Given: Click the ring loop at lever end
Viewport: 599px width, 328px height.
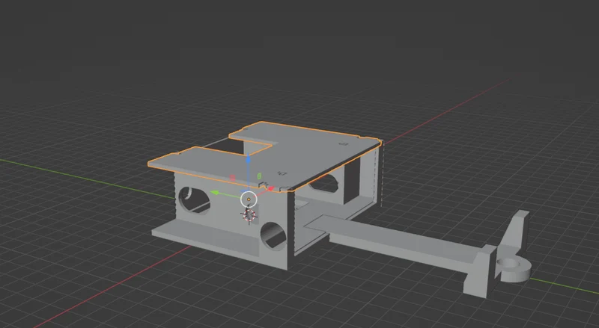Looking at the screenshot, I should tap(513, 269).
